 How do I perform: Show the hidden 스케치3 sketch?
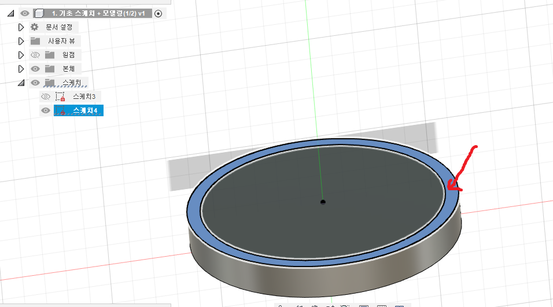click(46, 97)
